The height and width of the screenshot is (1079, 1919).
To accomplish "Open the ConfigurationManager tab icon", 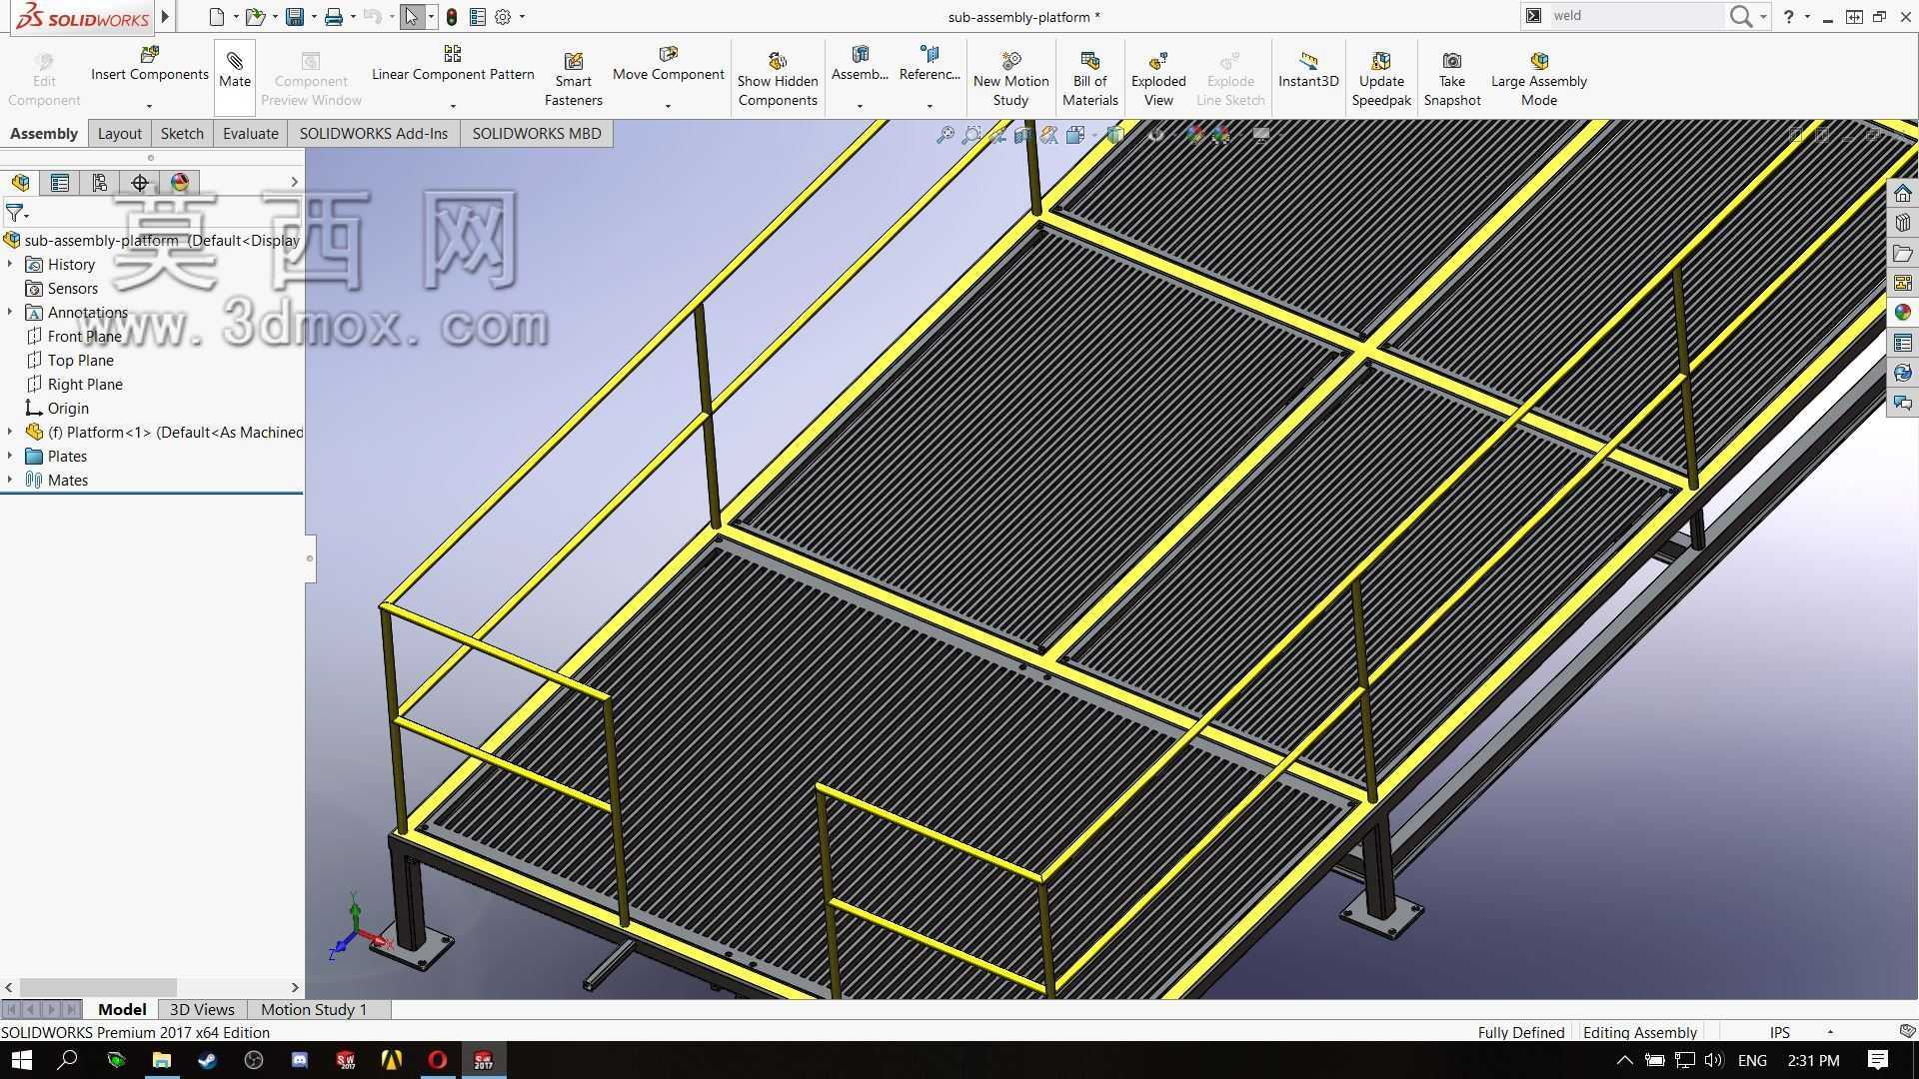I will (99, 183).
